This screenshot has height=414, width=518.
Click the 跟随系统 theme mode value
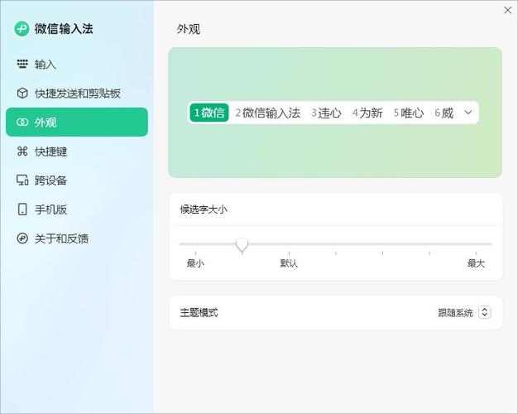point(455,312)
